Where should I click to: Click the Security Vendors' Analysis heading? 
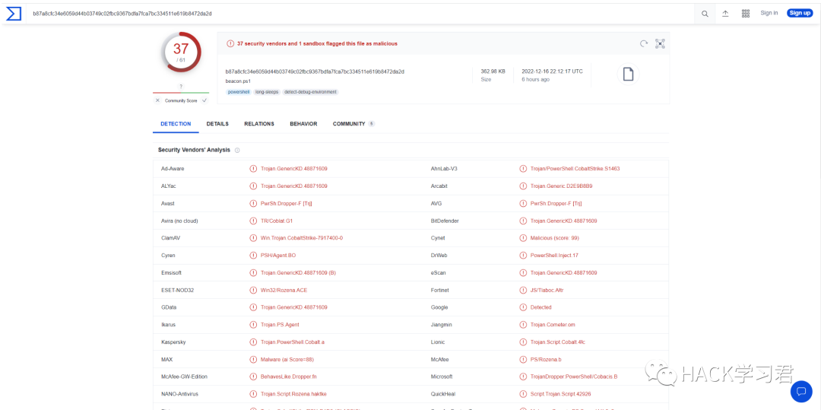coord(194,150)
